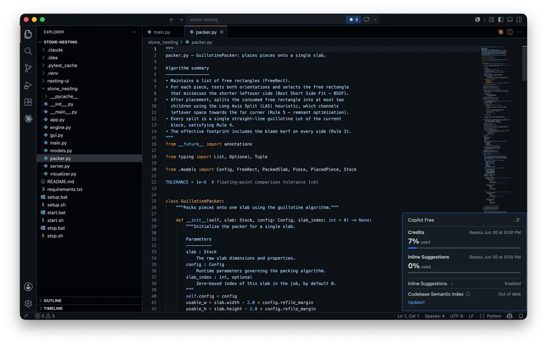
Task: Split the editor to the right
Action: click(510, 32)
